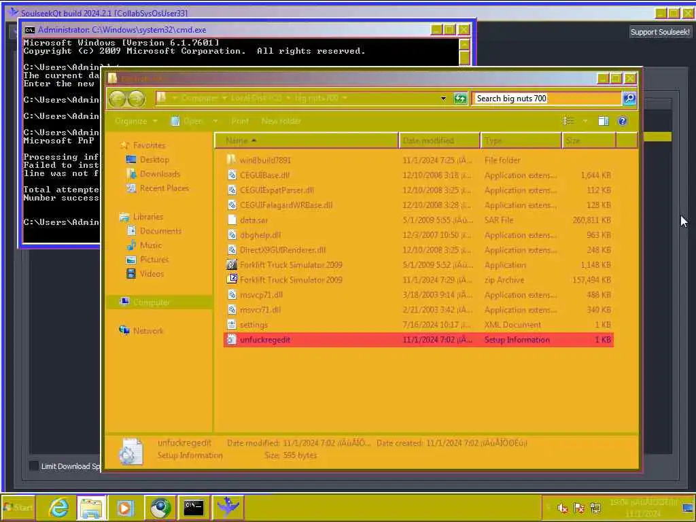Click the Print toolbar command
Screen dimensions: 696x522
pos(240,121)
